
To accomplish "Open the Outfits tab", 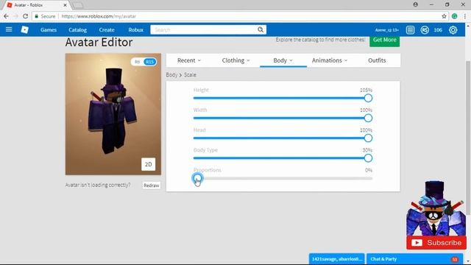I will pyautogui.click(x=377, y=60).
